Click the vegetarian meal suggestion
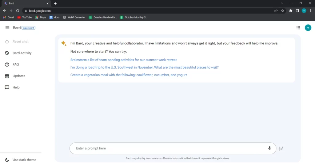The image size is (315, 166). point(129,75)
